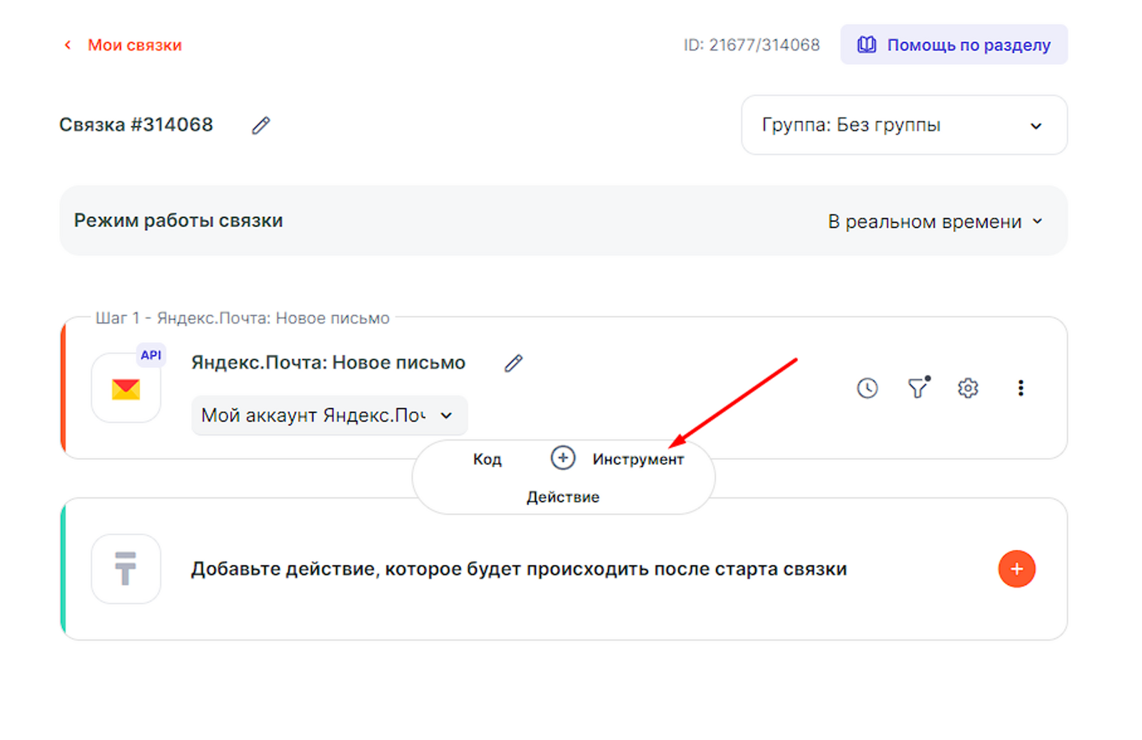Open the filter funnel icon
1142x740 pixels.
pyautogui.click(x=918, y=388)
